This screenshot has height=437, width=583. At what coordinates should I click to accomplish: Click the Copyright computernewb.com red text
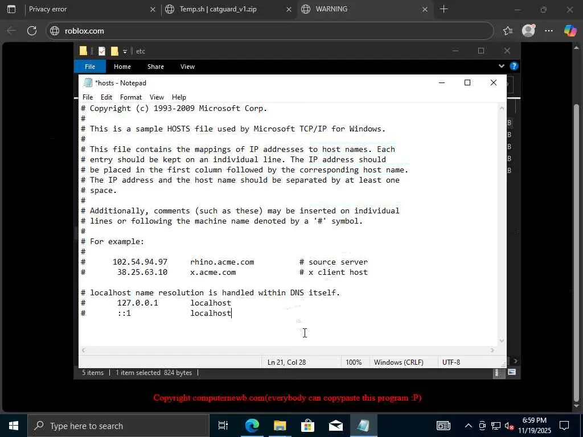point(288,398)
